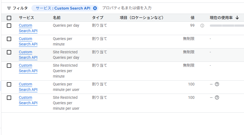
Task: Check Site Restricted Queries per minute per user checkbox
Action: point(9,98)
